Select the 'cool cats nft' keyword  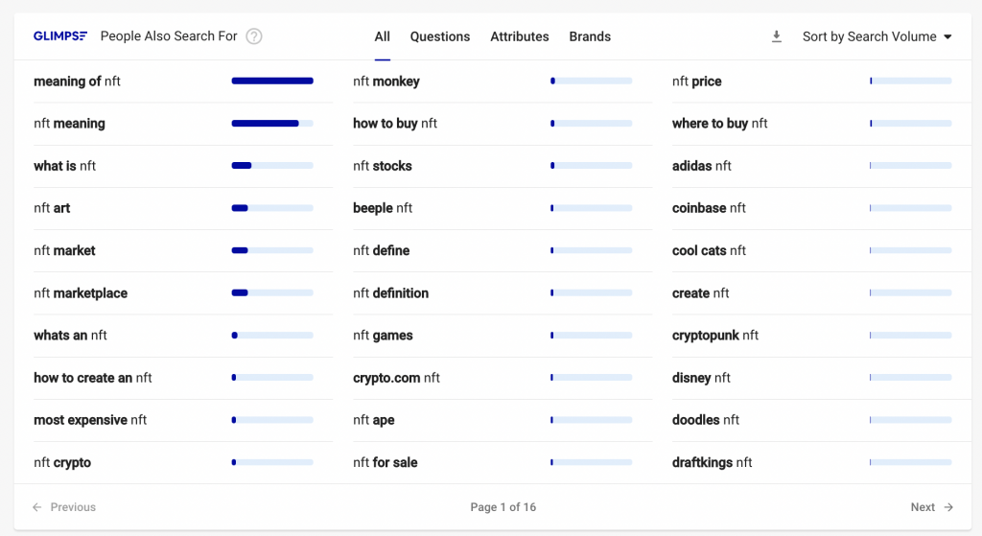tap(709, 250)
